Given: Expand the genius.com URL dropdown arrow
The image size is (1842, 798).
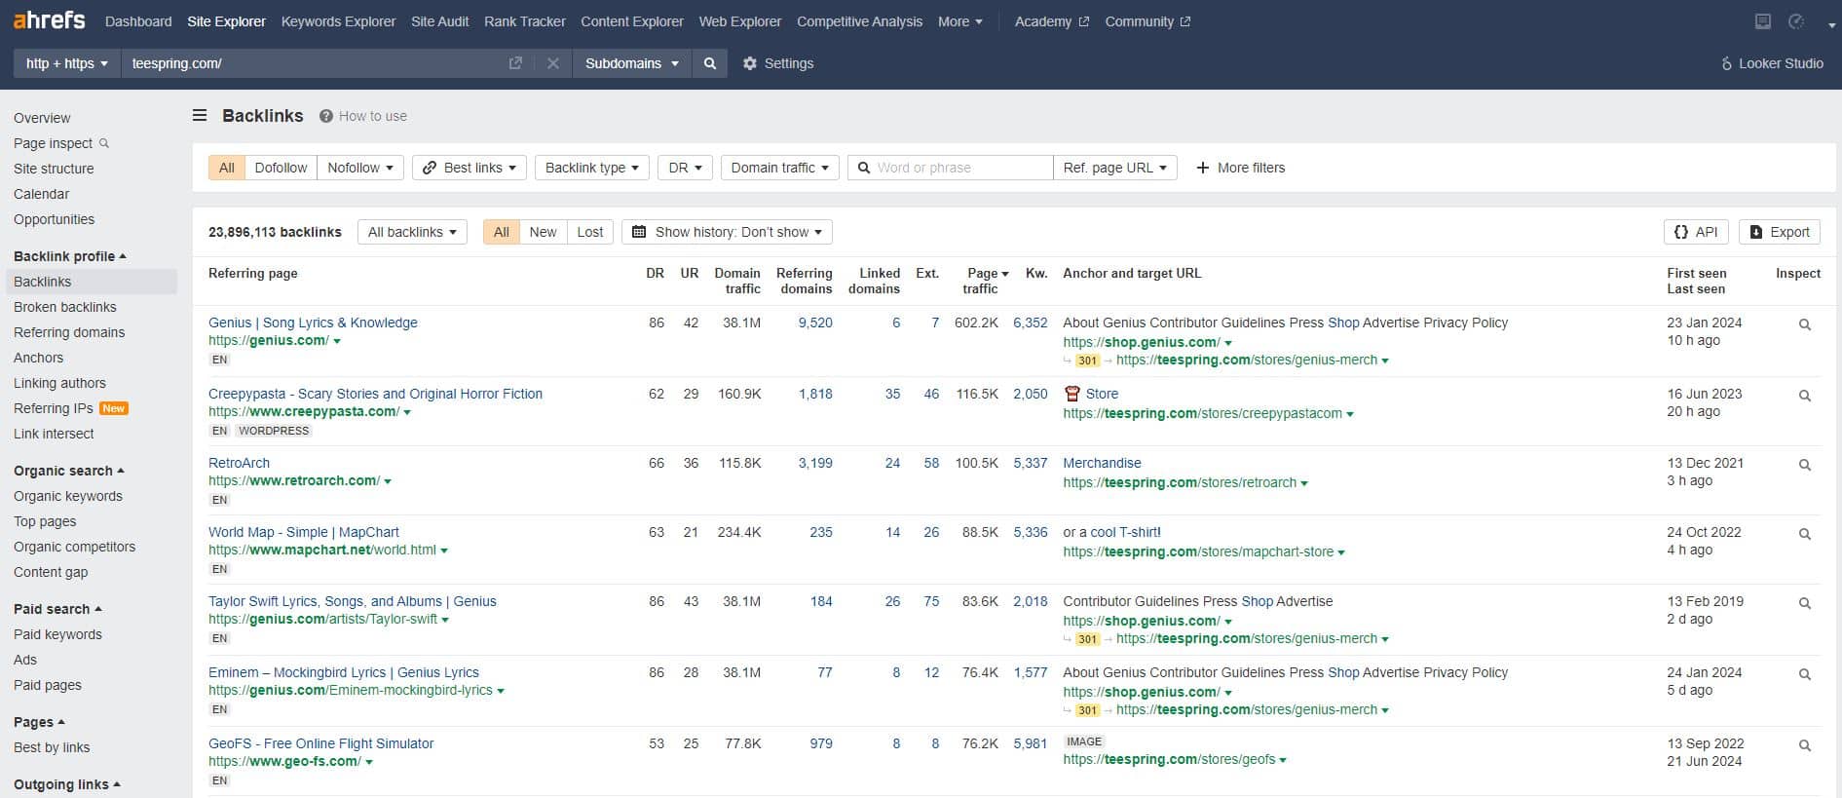Looking at the screenshot, I should (337, 341).
